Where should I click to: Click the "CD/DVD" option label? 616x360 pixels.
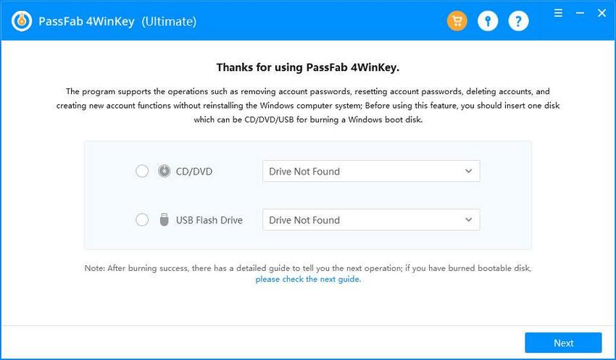point(194,172)
